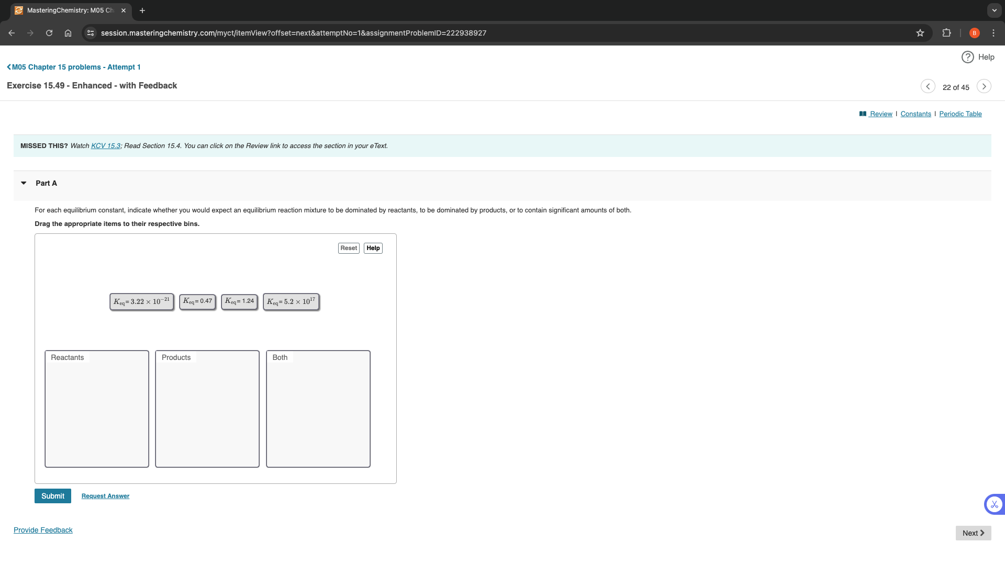The image size is (1005, 565).
Task: Click the Review eText book icon
Action: [x=864, y=114]
